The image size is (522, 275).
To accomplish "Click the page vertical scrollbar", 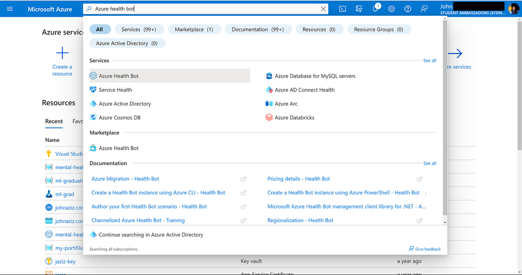I will point(519,85).
